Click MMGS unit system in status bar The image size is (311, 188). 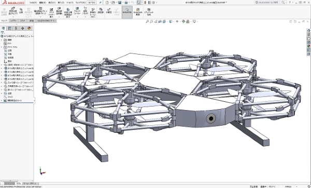coord(289,186)
